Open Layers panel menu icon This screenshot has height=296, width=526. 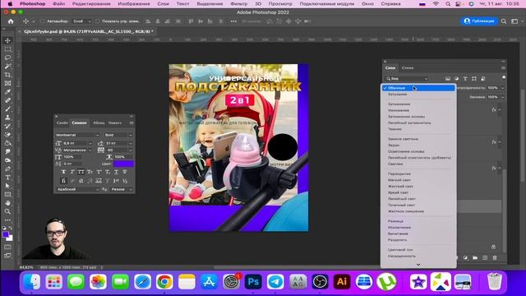tap(503, 67)
